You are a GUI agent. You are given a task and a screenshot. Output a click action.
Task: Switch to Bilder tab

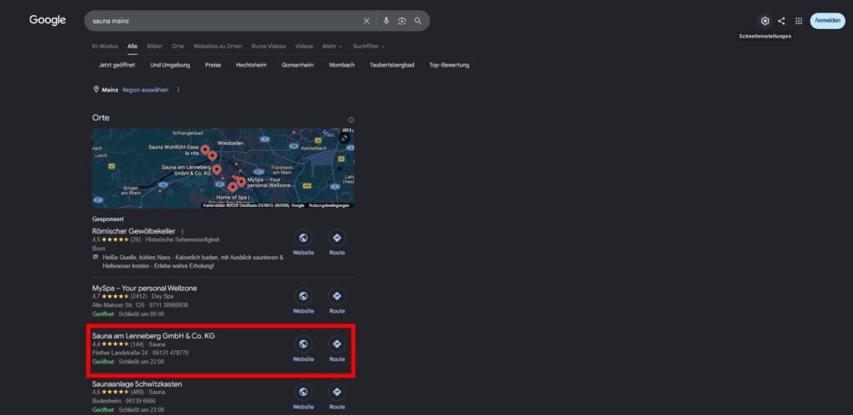coord(154,47)
